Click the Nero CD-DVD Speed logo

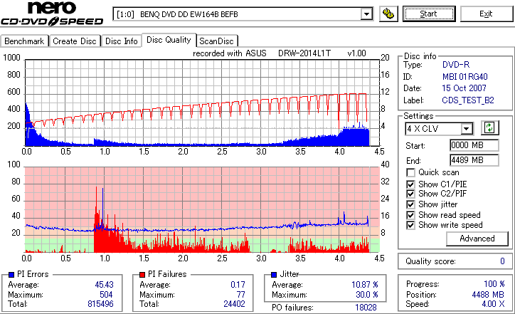pyautogui.click(x=52, y=14)
